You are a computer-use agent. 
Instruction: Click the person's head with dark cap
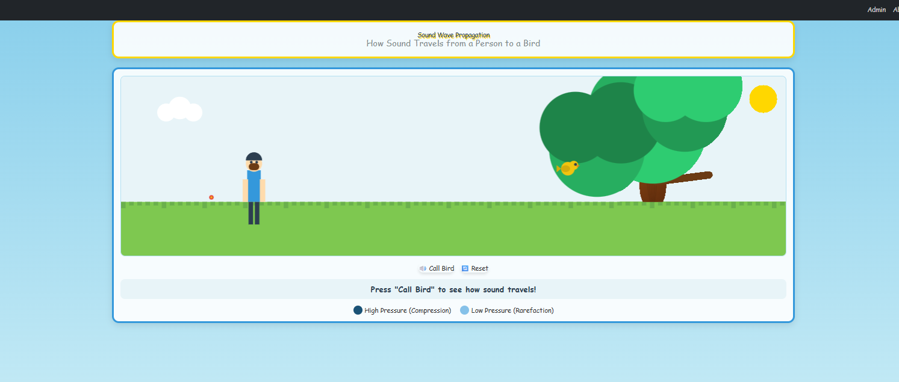click(254, 161)
